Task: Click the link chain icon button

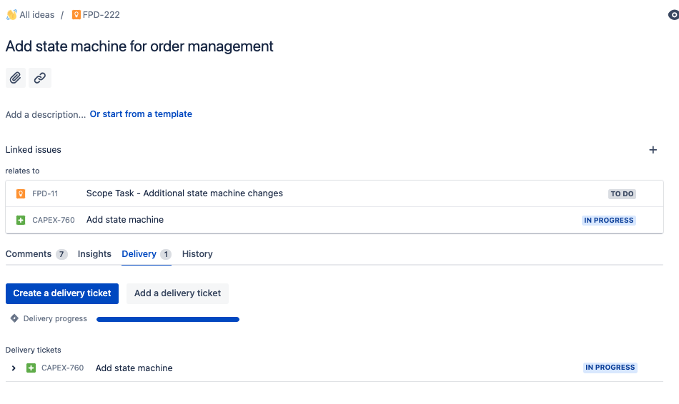Action: 40,78
